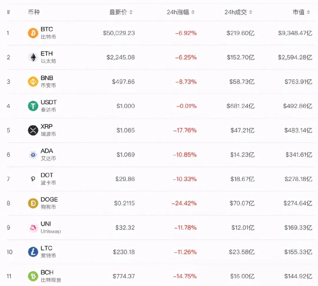318x286 pixels.
Task: Click the XRP Ripple black icon
Action: 32,130
